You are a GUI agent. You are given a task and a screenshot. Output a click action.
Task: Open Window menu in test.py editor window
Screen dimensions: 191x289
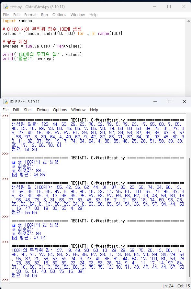click(78, 15)
